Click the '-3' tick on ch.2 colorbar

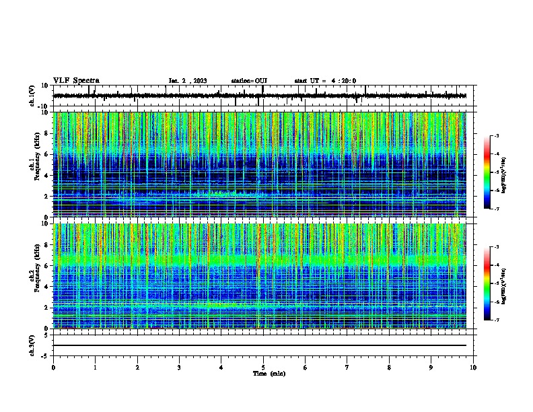496,247
